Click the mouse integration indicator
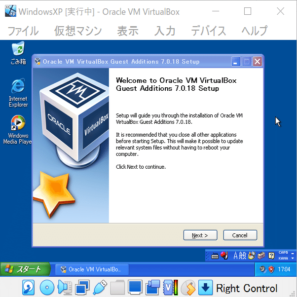The image size is (297, 297). pos(188,288)
